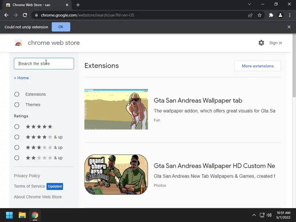Open the Extensions puzzle icon menu

[x=271, y=15]
